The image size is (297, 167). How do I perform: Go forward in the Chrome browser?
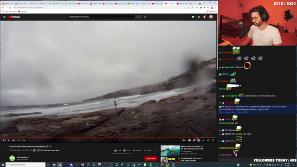6,7
